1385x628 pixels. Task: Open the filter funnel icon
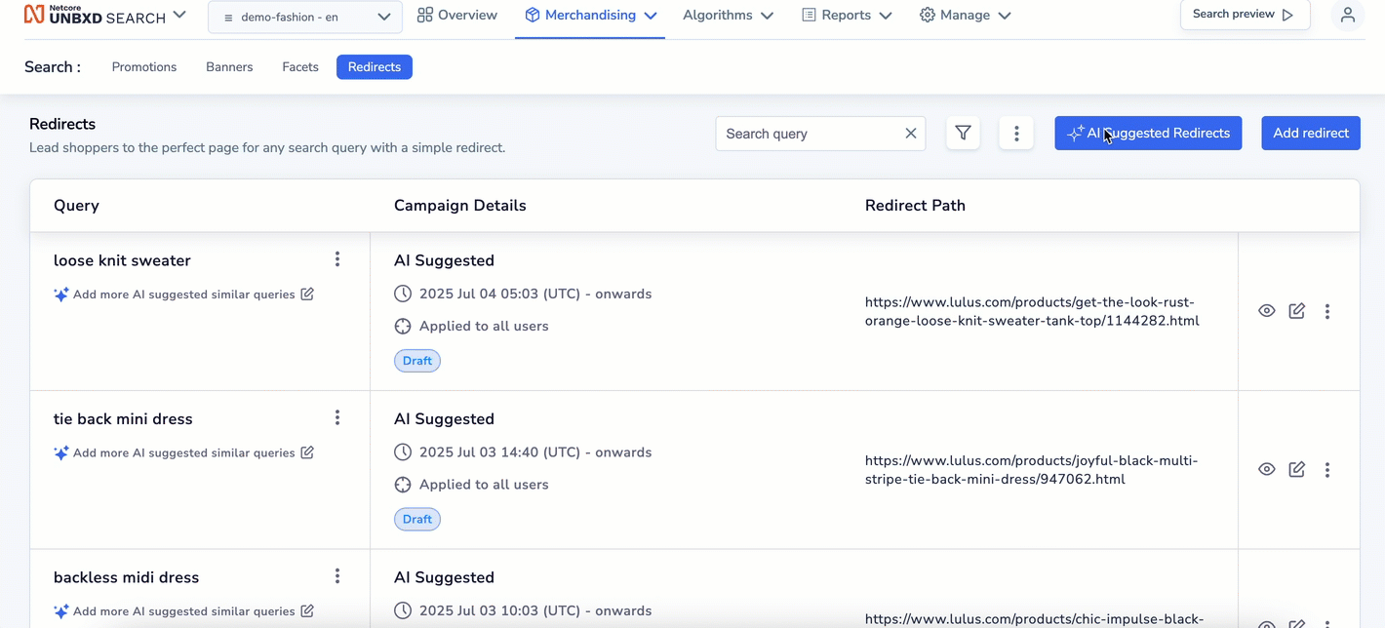click(x=963, y=134)
